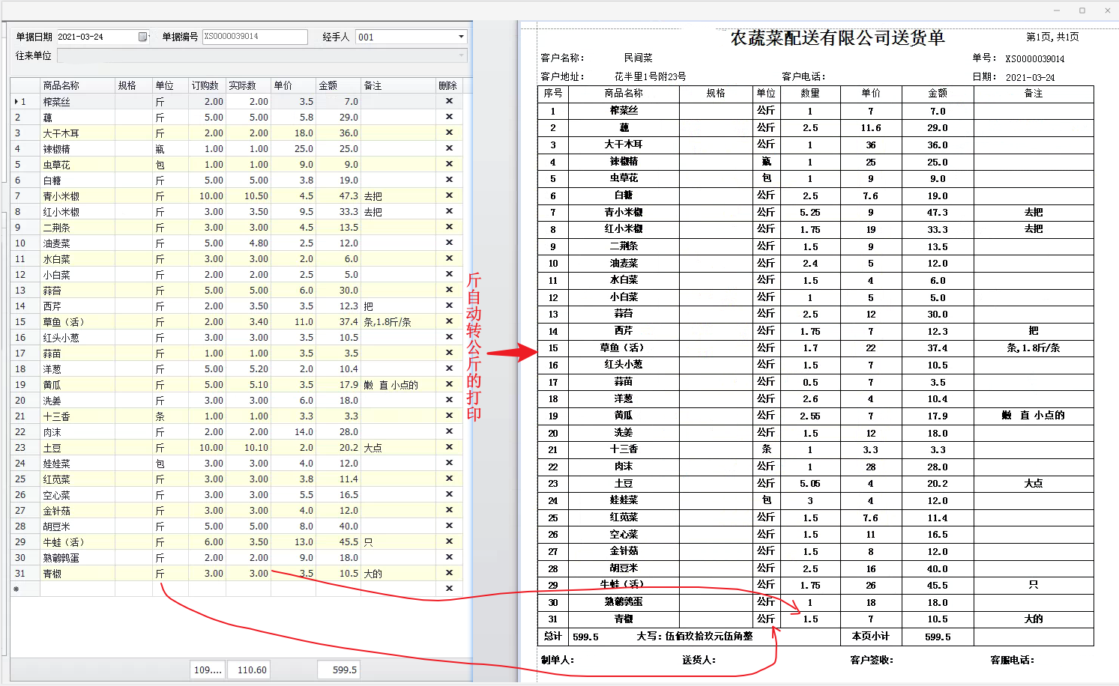Click the 订购数 total box '109....'

click(208, 670)
